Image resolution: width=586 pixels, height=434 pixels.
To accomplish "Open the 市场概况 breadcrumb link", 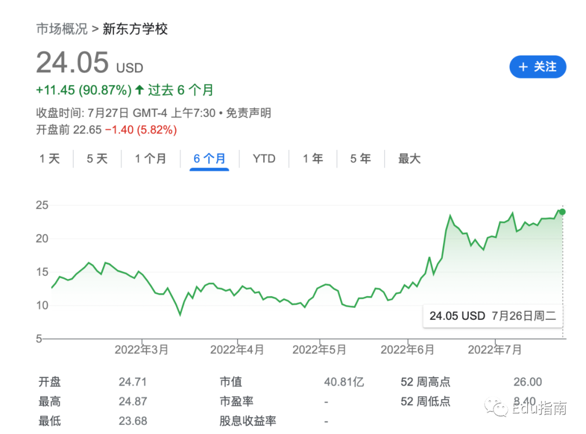I will pos(62,29).
